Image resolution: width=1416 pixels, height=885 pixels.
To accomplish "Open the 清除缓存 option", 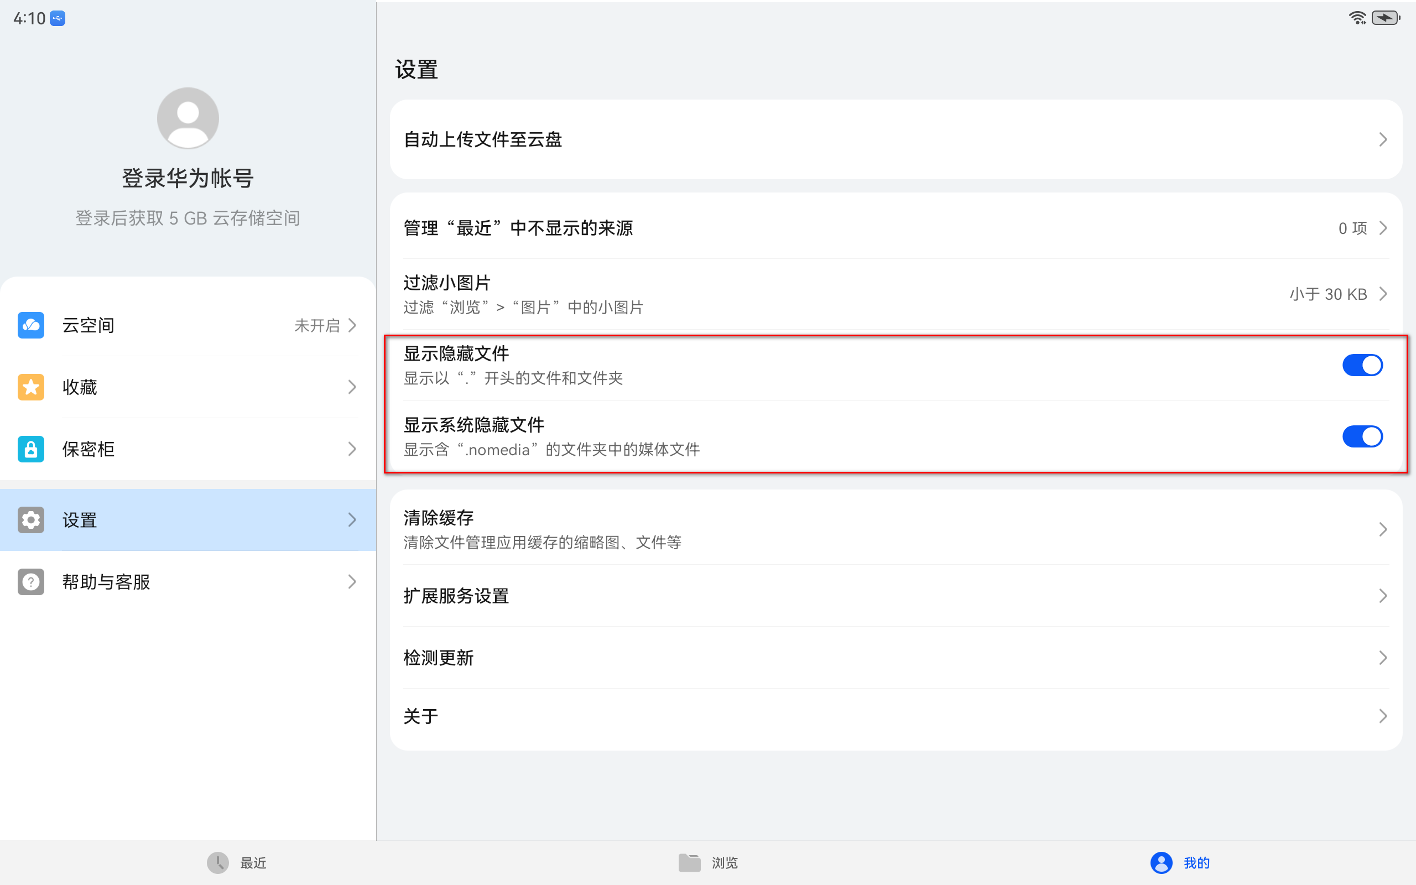I will pos(896,529).
